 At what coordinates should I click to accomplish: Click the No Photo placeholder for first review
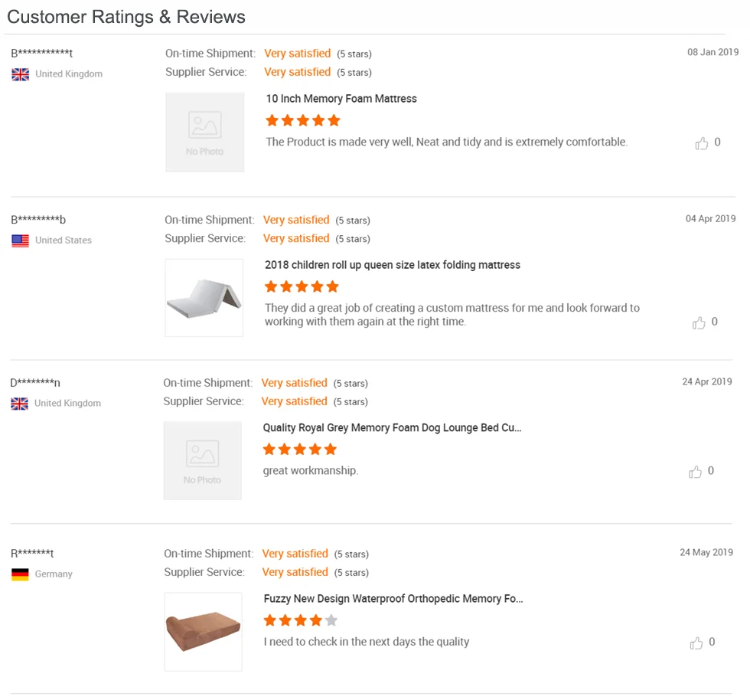[205, 132]
